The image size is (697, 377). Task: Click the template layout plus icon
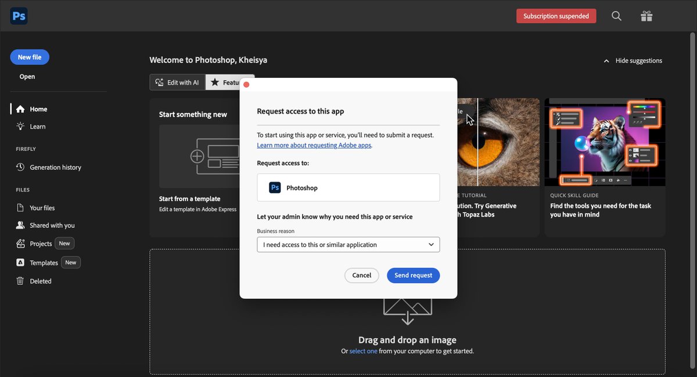197,156
